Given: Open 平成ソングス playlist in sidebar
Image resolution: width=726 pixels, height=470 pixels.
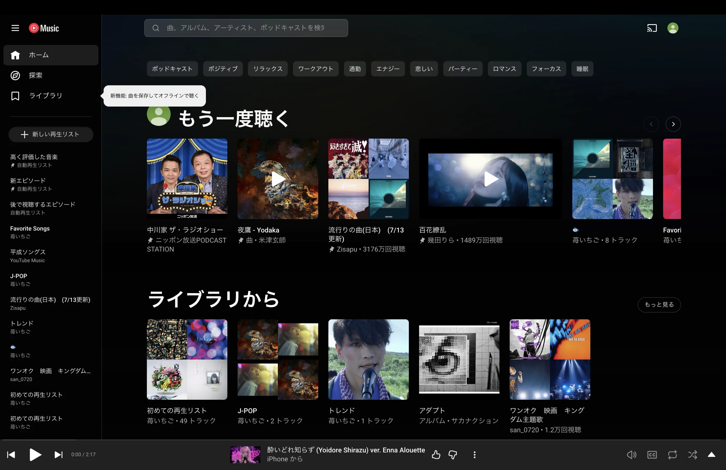Looking at the screenshot, I should pos(51,256).
